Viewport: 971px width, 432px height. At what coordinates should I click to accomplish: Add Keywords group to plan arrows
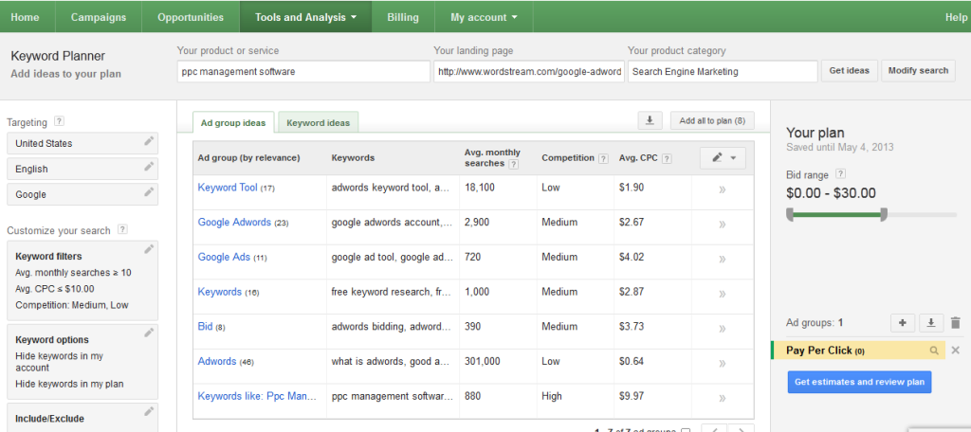[x=722, y=294]
